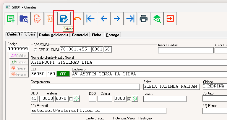
Task: Go to next record arrow icon
Action: pos(117,18)
